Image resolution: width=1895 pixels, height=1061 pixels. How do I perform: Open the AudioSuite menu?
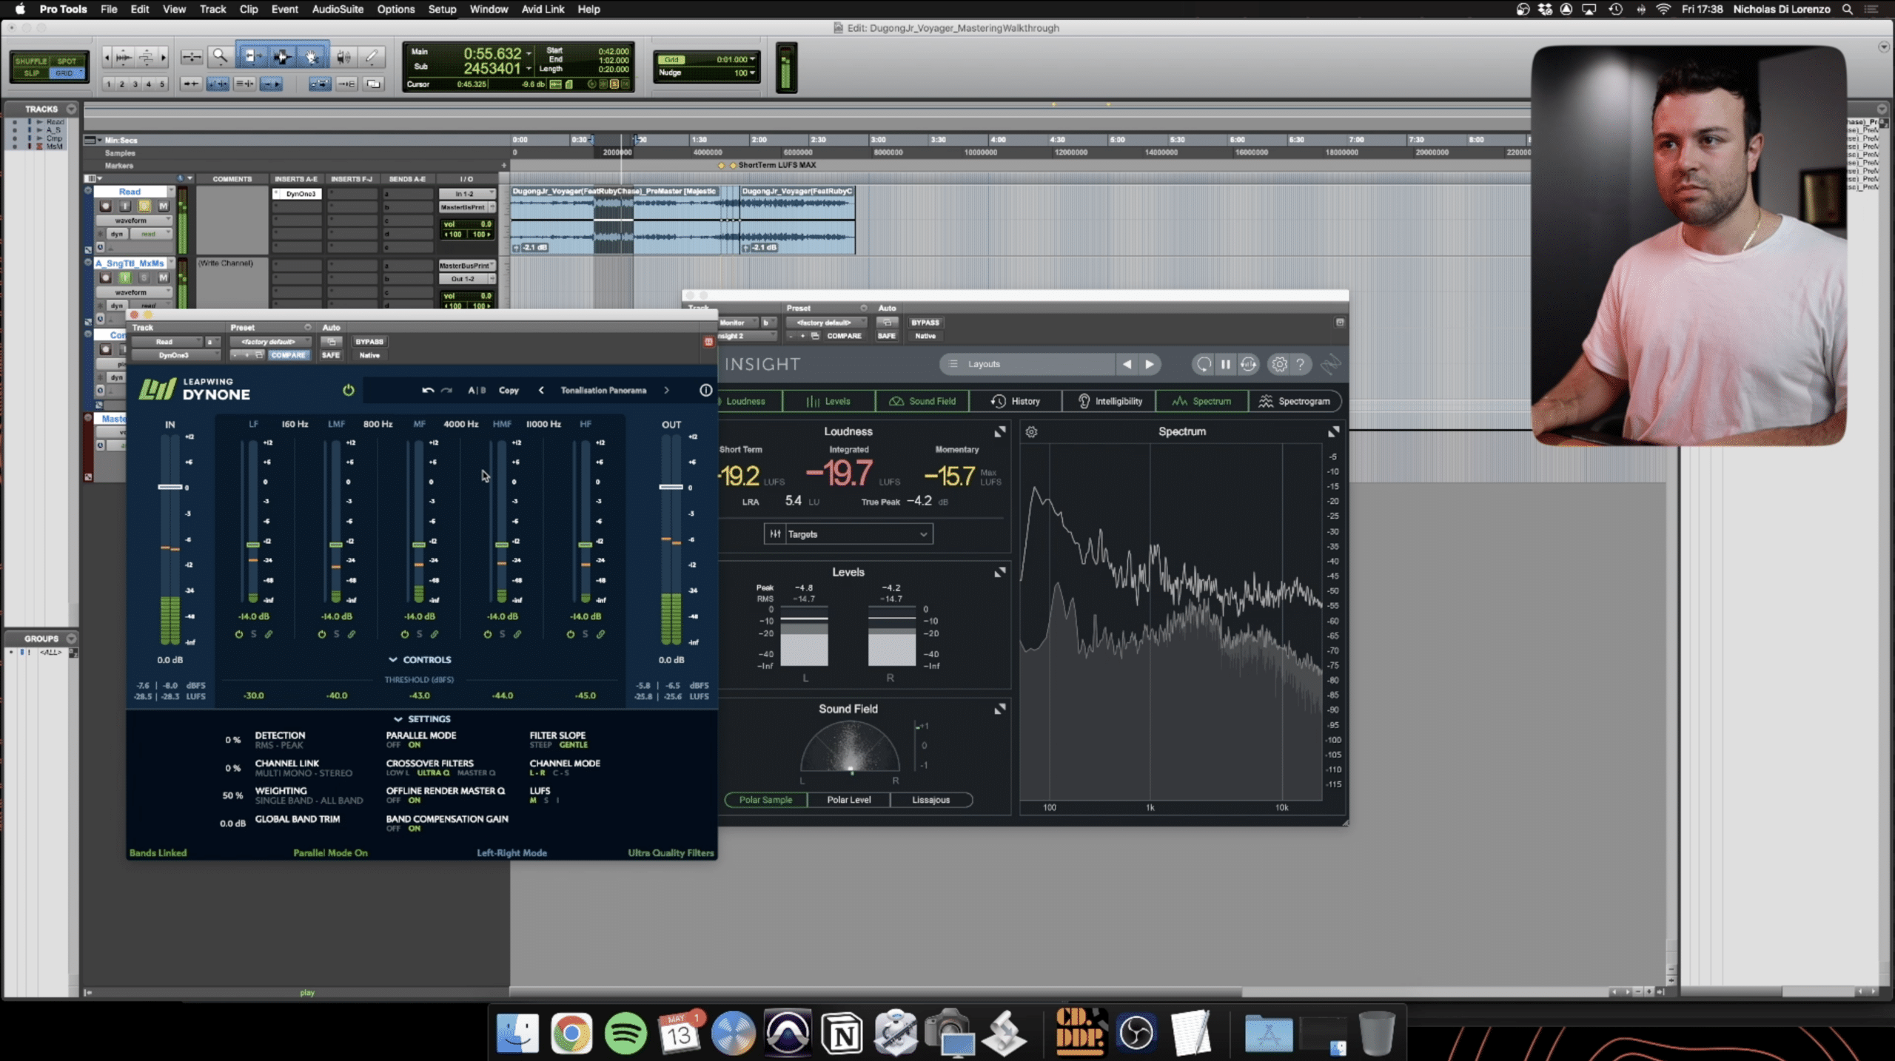click(338, 9)
